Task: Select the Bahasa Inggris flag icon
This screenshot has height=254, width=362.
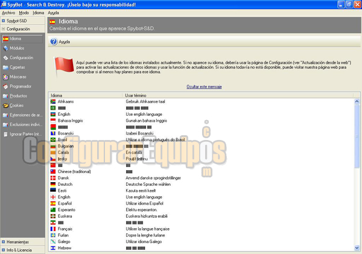Action: coord(53,121)
